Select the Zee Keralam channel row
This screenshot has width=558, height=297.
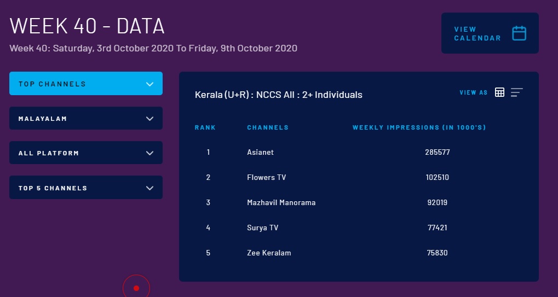coord(269,253)
